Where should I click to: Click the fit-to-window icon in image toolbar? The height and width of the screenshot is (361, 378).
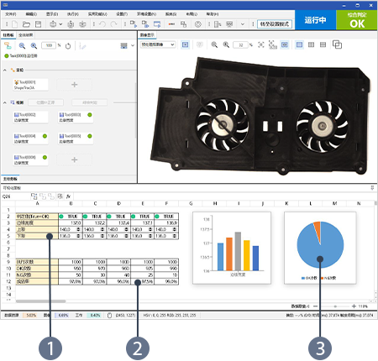[261, 44]
